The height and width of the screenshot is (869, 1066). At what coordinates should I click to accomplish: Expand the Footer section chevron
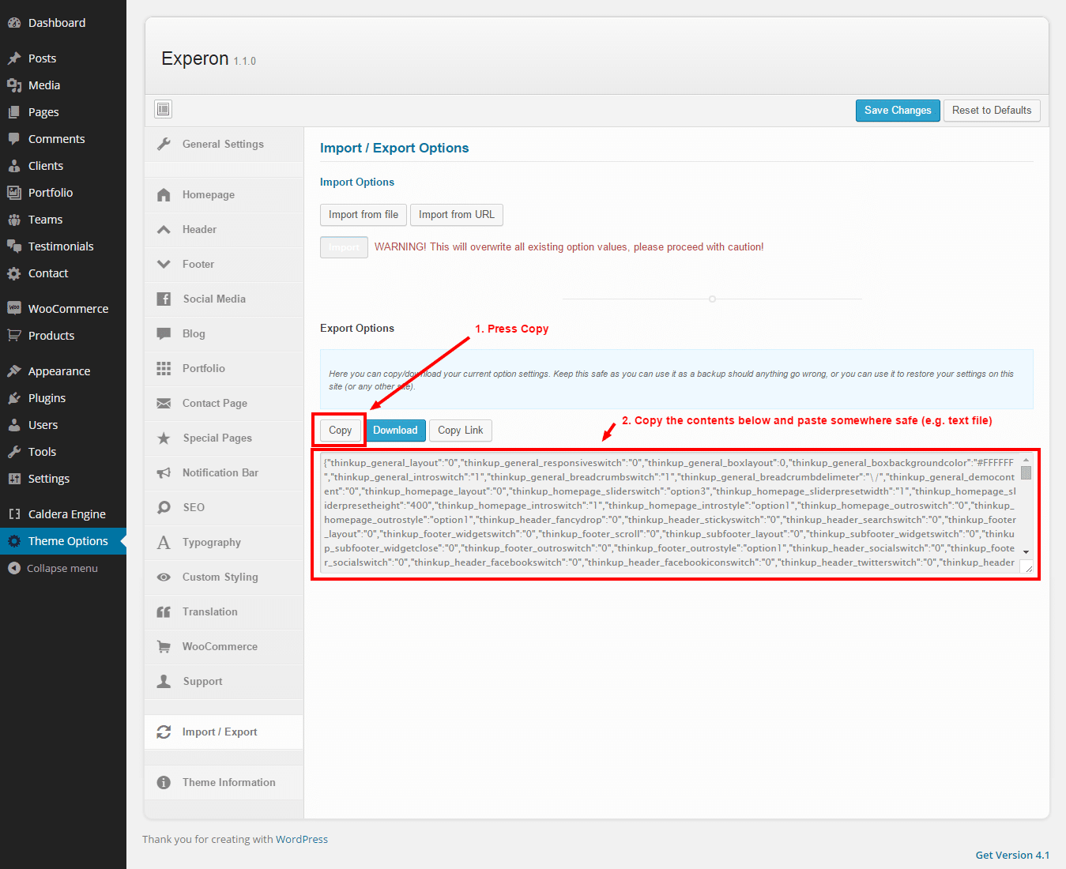click(164, 264)
